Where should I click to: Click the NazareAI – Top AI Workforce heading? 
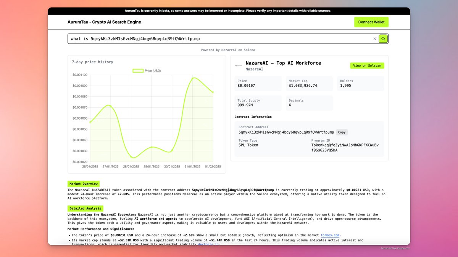tap(283, 63)
